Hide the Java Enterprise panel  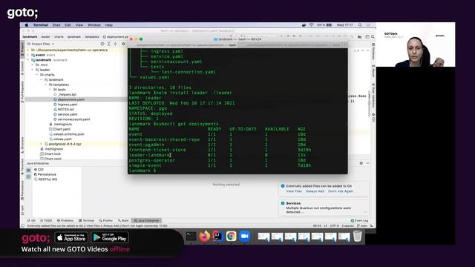[367, 163]
